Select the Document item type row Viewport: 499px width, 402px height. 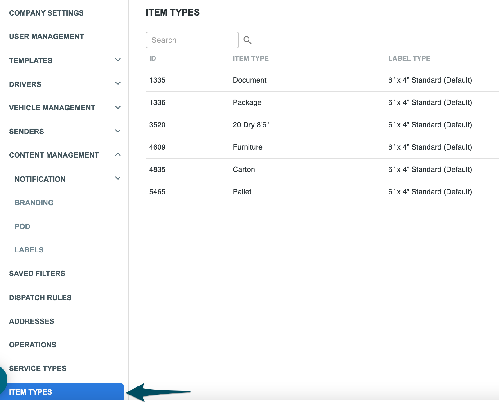click(322, 80)
